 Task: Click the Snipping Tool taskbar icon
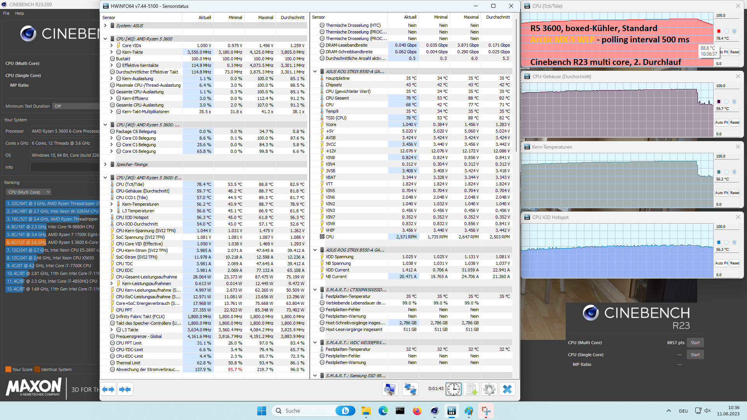click(x=486, y=411)
